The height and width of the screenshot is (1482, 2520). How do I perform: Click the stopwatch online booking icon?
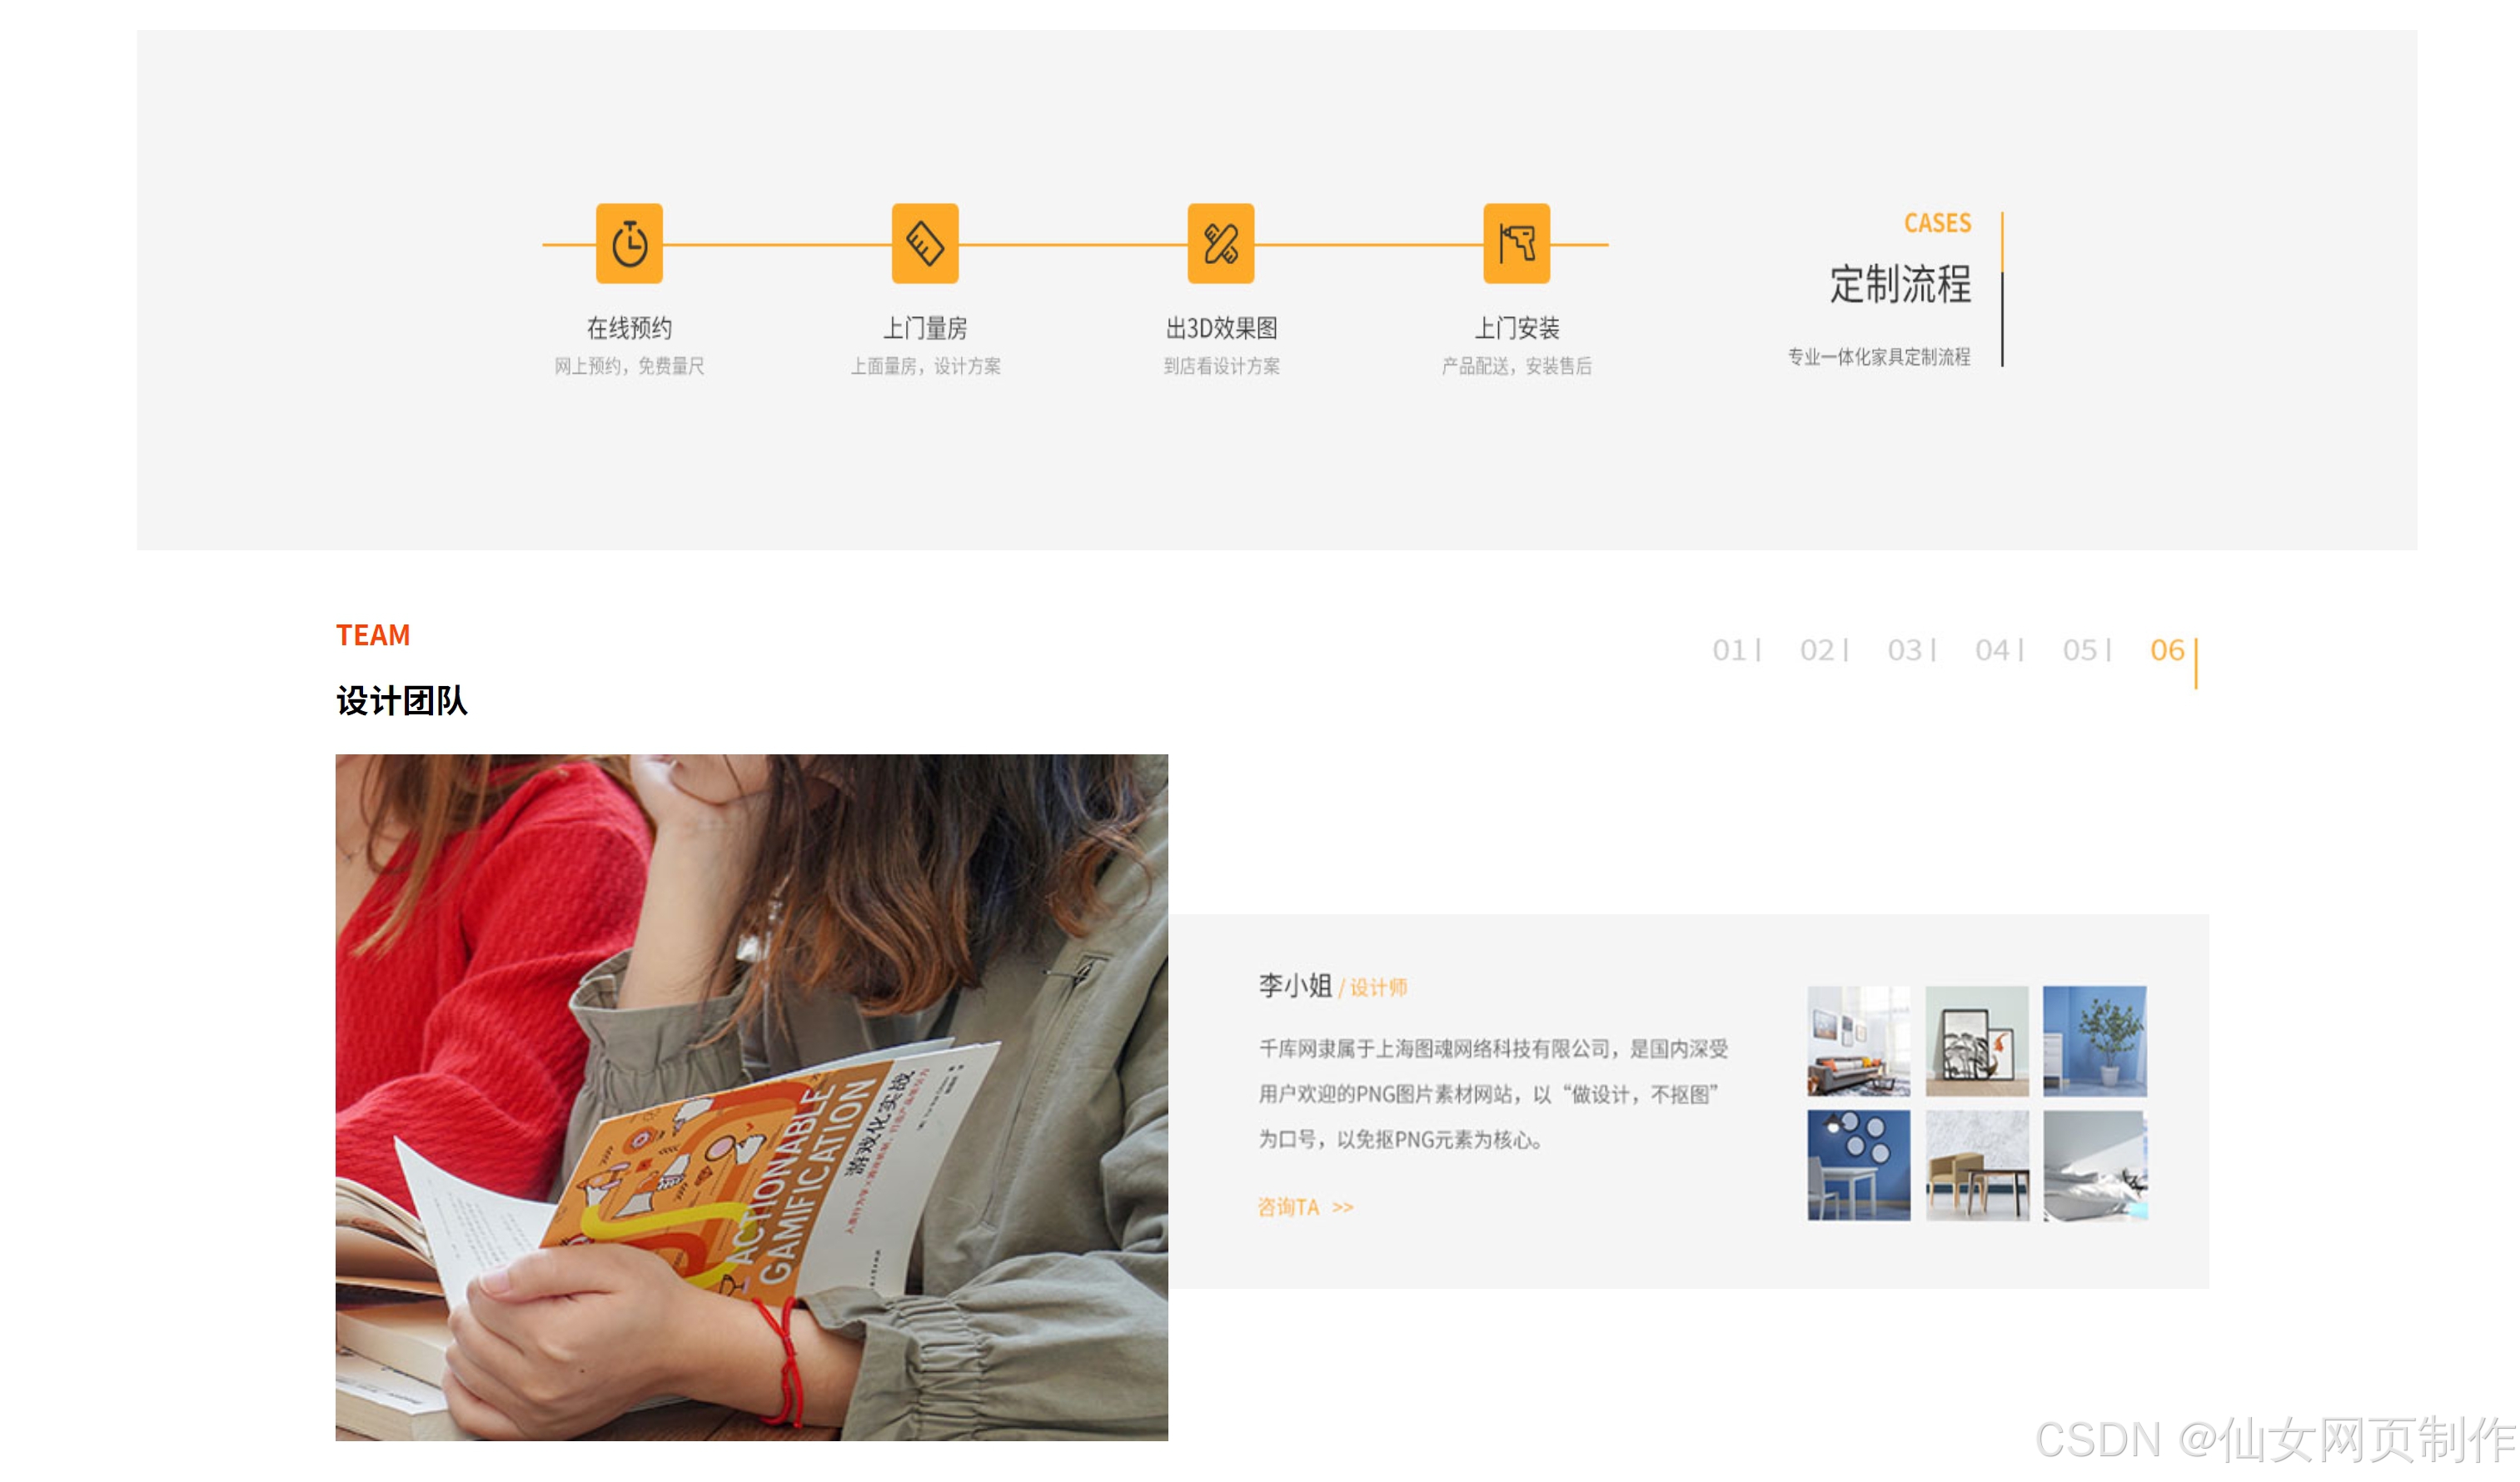[x=629, y=243]
